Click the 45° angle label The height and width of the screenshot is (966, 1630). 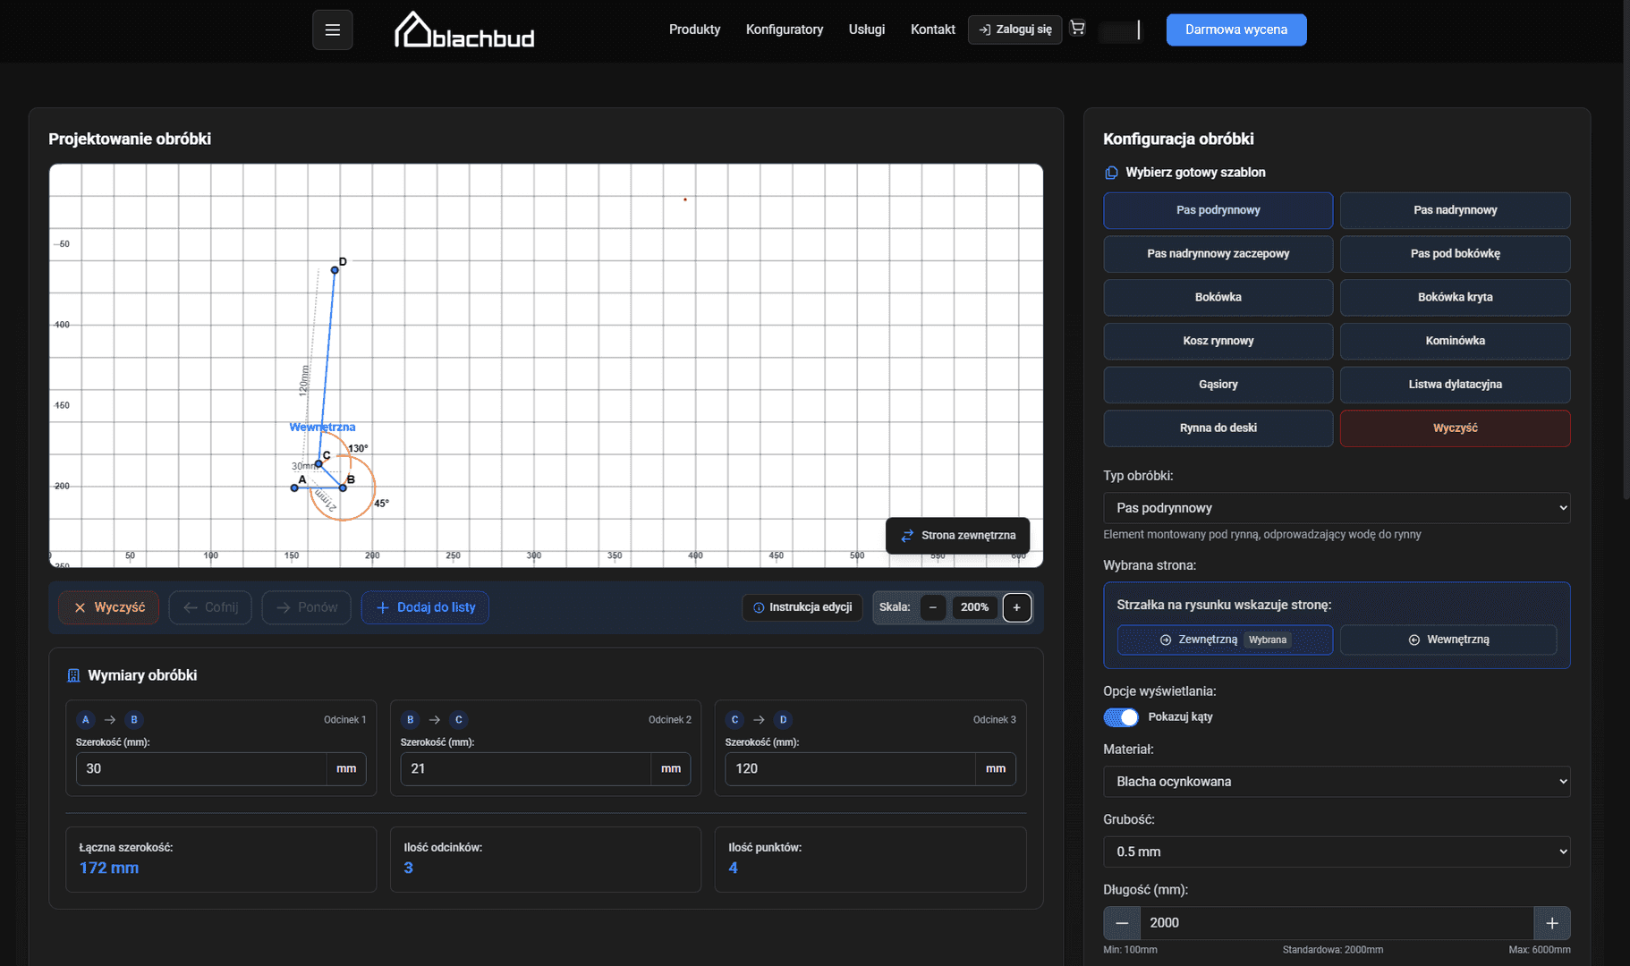pos(381,504)
